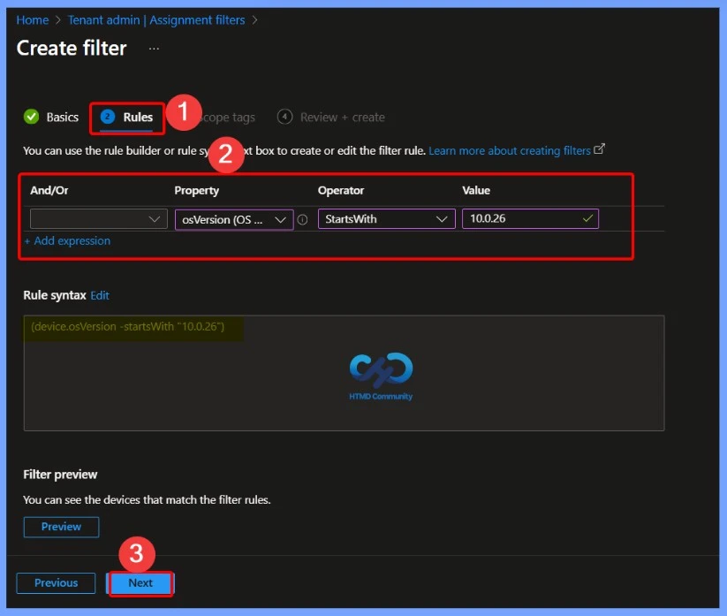Click the Next button
This screenshot has height=616, width=727.
140,582
